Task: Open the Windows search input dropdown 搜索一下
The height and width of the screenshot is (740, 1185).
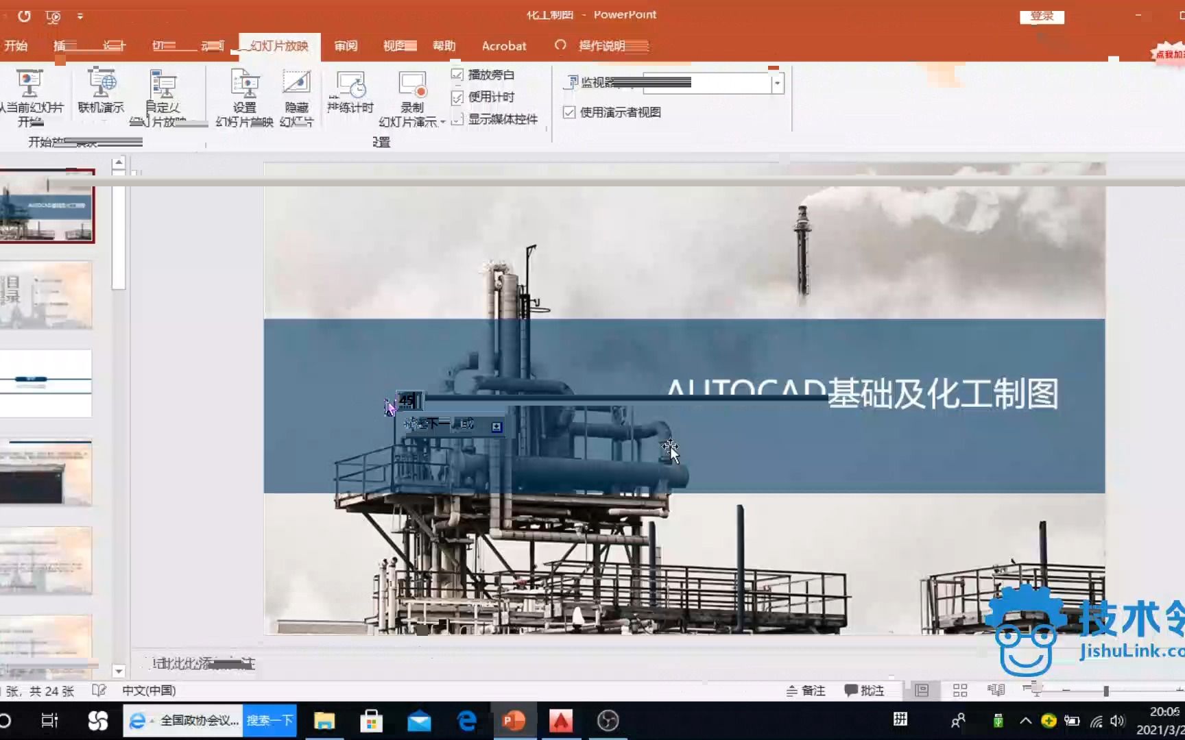Action: [270, 720]
